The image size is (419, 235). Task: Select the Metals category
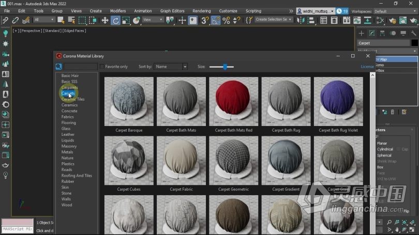tap(67, 152)
